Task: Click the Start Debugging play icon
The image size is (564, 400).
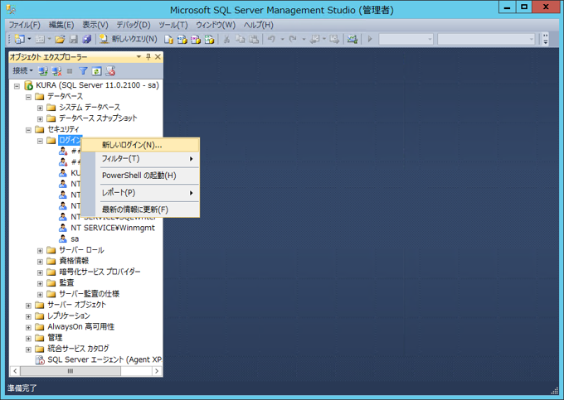Action: tap(370, 39)
